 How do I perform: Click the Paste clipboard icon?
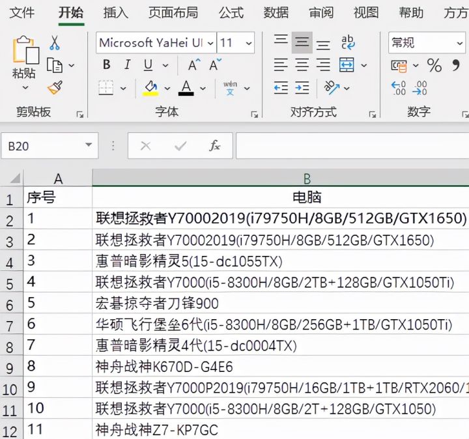click(x=26, y=50)
